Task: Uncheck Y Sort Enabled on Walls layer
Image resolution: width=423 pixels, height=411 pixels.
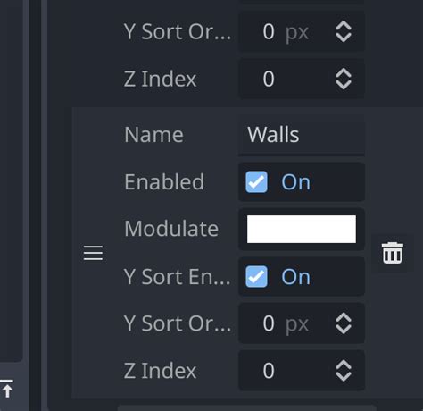Action: tap(256, 277)
